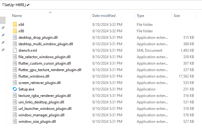Click Setup.exe's date modified cell

pyautogui.click(x=107, y=89)
